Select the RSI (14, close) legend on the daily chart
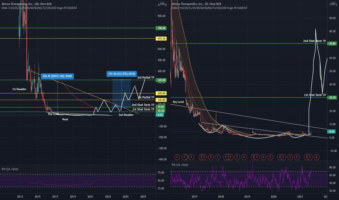This screenshot has width=339, height=200. tap(180, 165)
